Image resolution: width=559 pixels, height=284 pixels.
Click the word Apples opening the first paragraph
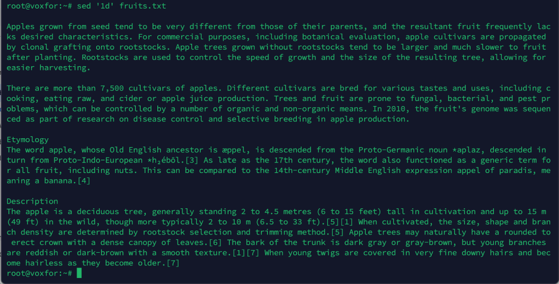click(x=20, y=27)
